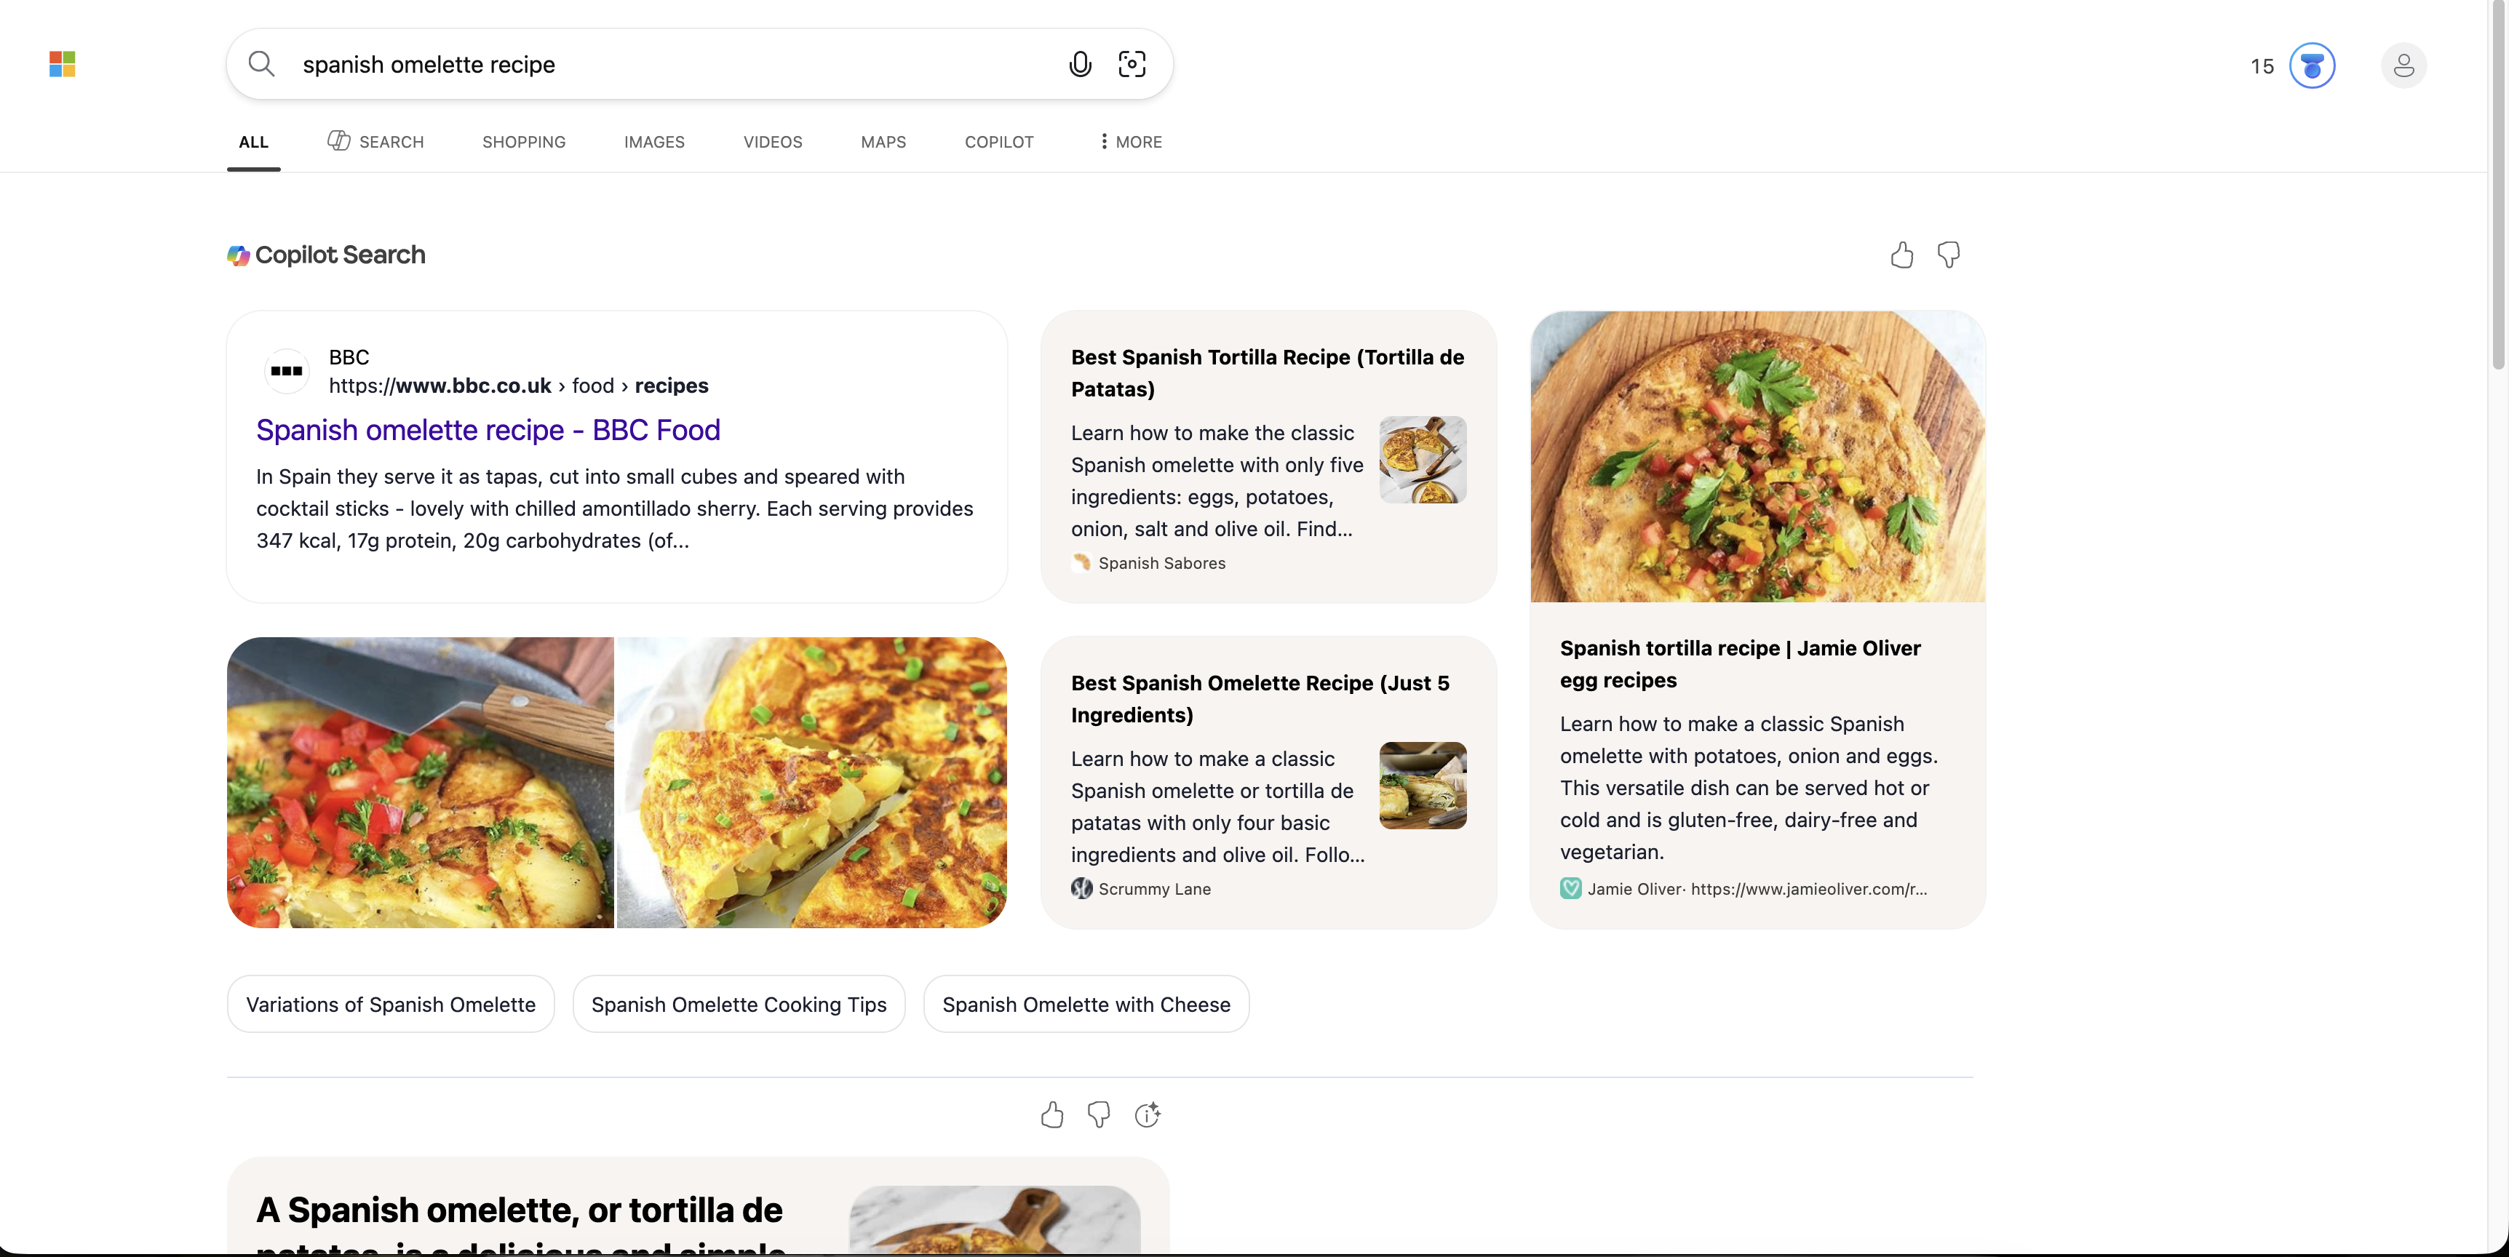The height and width of the screenshot is (1257, 2509).
Task: Dislike Copilot Search with top thumbs down
Action: (x=1948, y=255)
